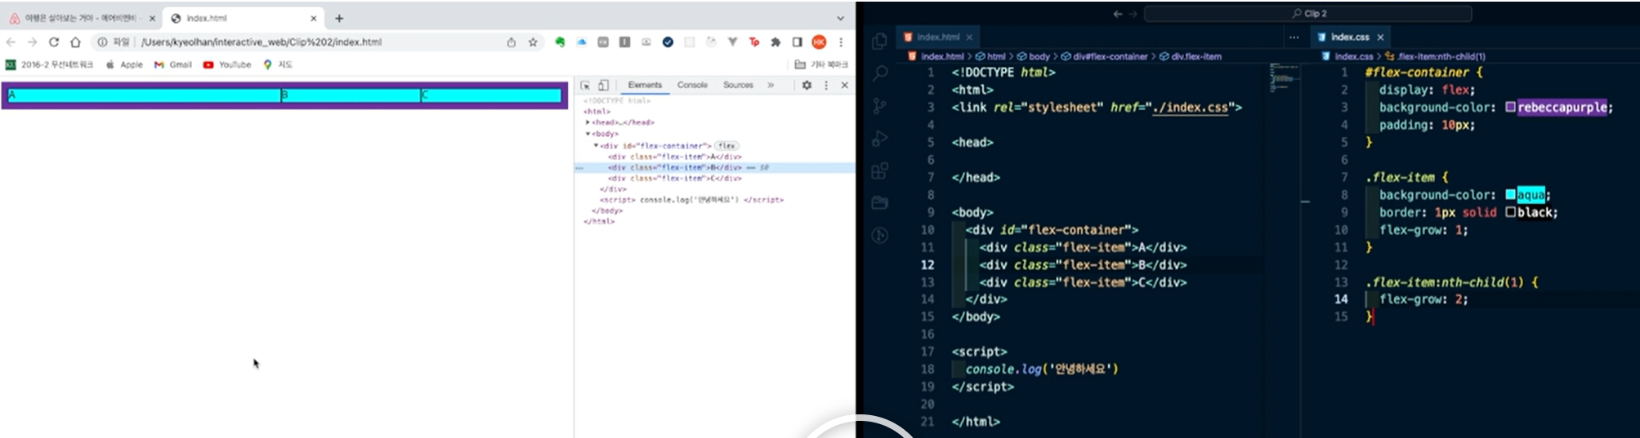
Task: Click VS Code navigate back arrow
Action: point(1117,14)
